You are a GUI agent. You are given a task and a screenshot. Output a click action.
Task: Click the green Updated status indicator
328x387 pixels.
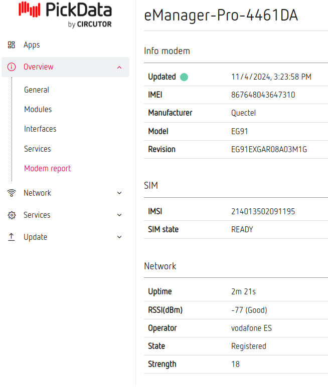click(184, 77)
